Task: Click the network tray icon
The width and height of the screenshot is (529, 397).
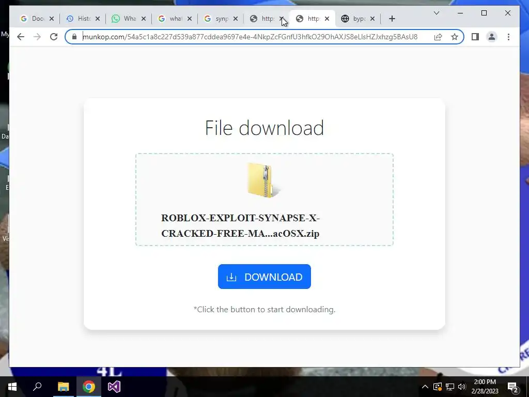Action: click(x=450, y=387)
